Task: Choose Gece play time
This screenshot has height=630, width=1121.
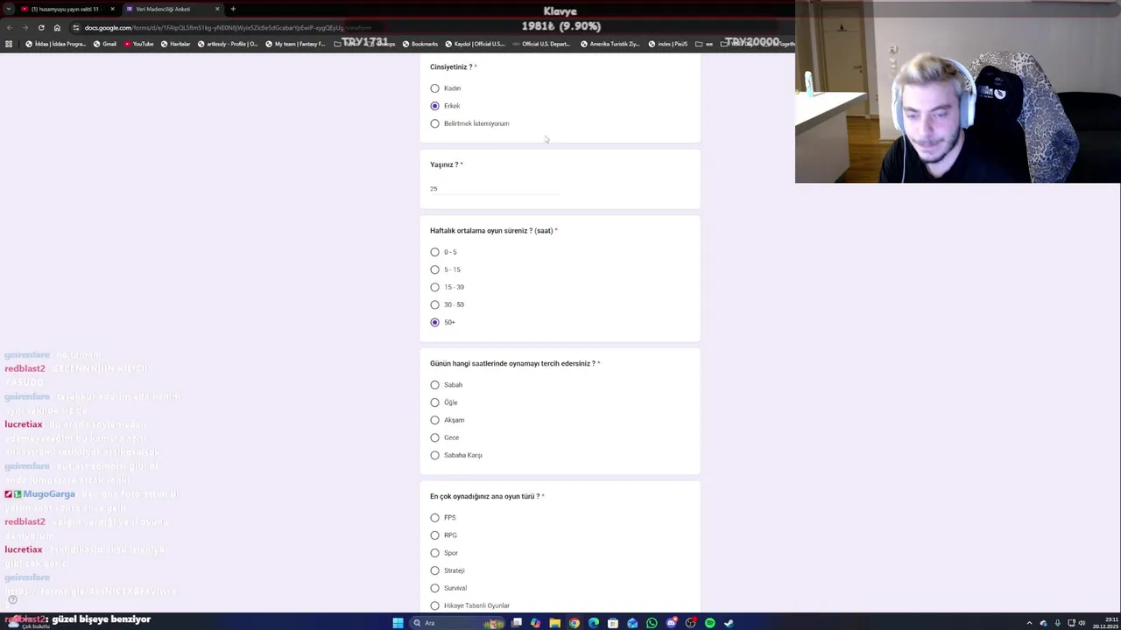Action: pos(434,437)
